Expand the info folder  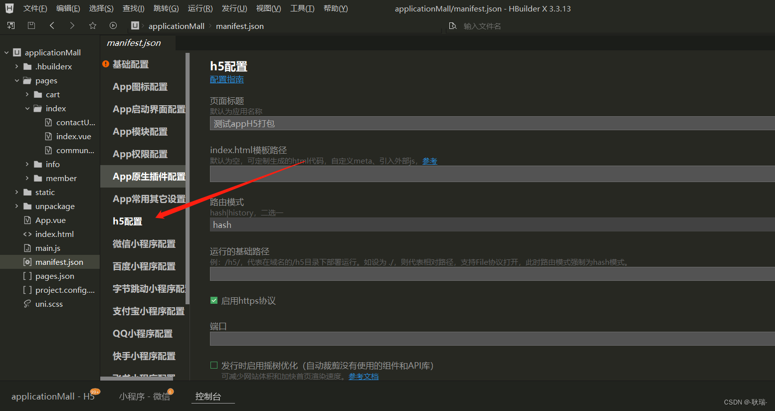point(27,164)
